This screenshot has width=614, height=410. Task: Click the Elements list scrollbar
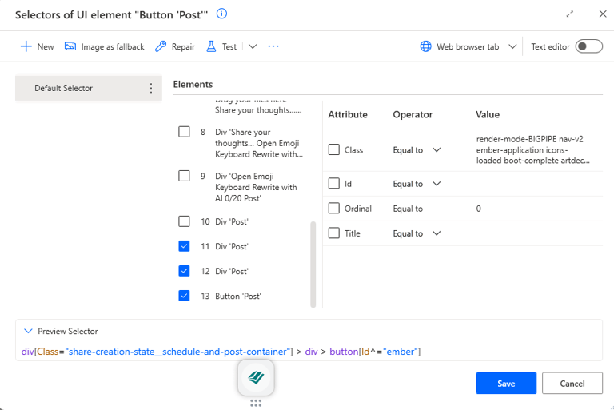pyautogui.click(x=313, y=264)
